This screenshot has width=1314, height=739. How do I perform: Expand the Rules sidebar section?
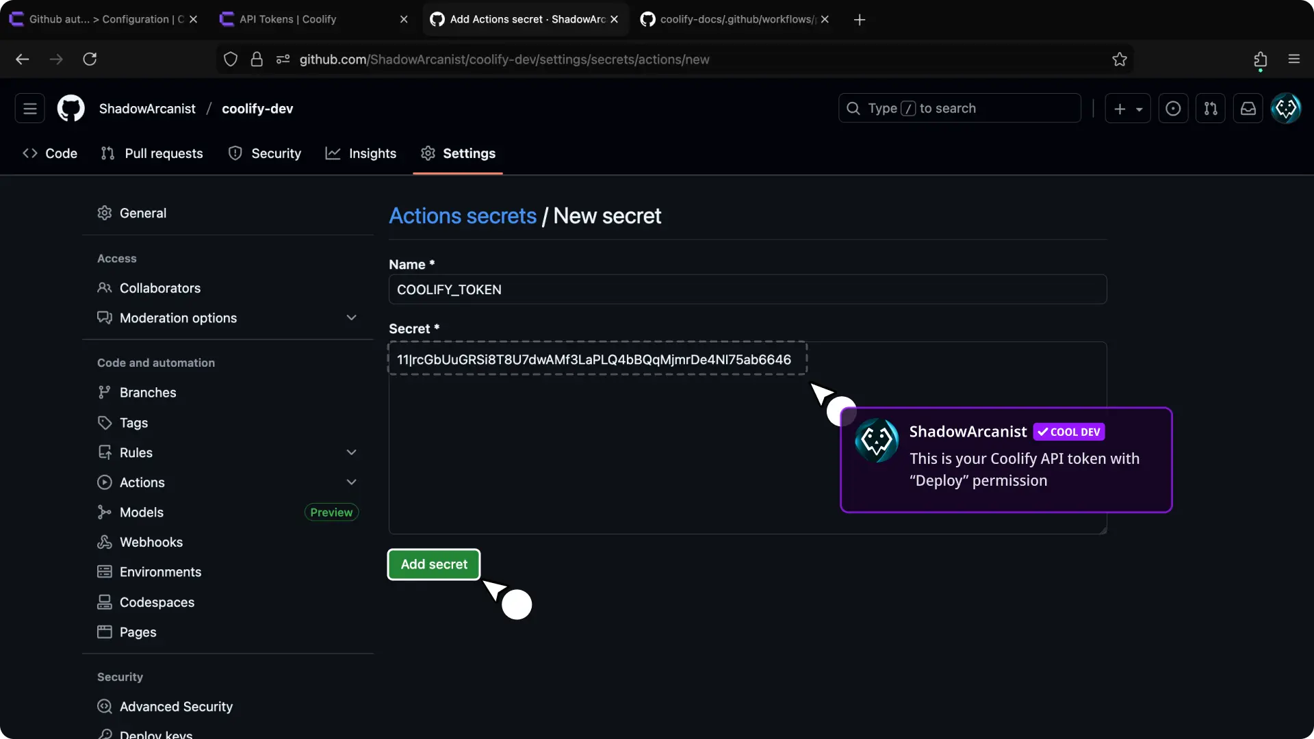351,453
